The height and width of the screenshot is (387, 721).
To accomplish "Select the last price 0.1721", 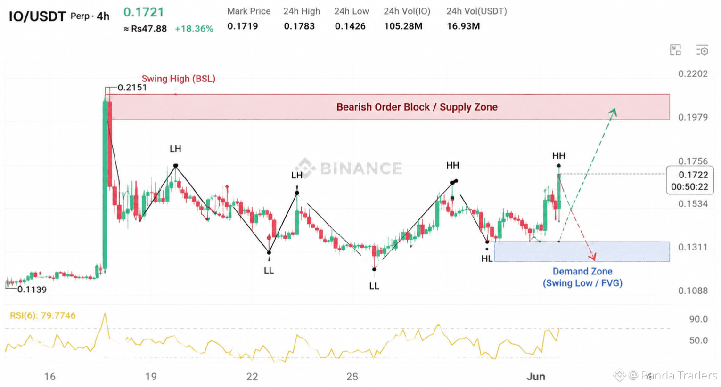I will [x=144, y=12].
